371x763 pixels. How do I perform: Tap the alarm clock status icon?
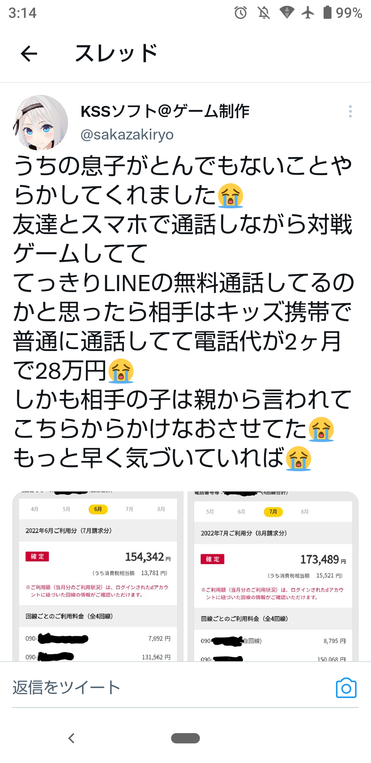240,13
